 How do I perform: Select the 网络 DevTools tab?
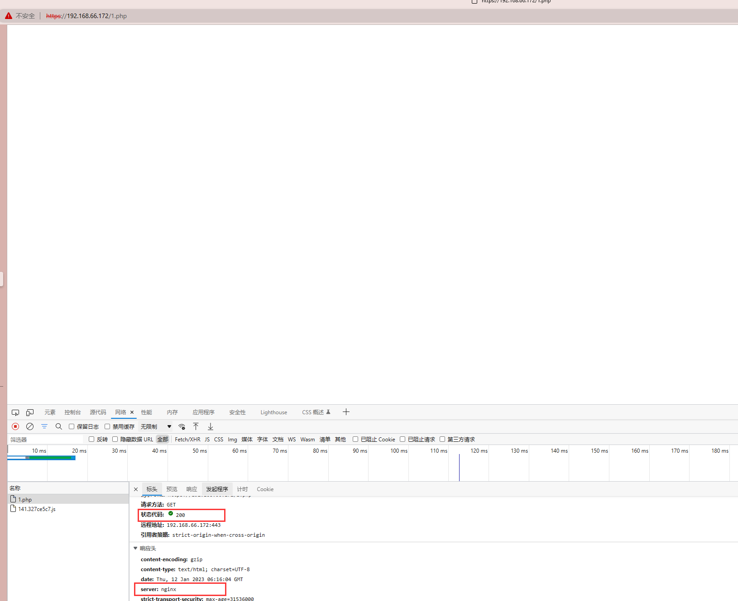pos(120,412)
